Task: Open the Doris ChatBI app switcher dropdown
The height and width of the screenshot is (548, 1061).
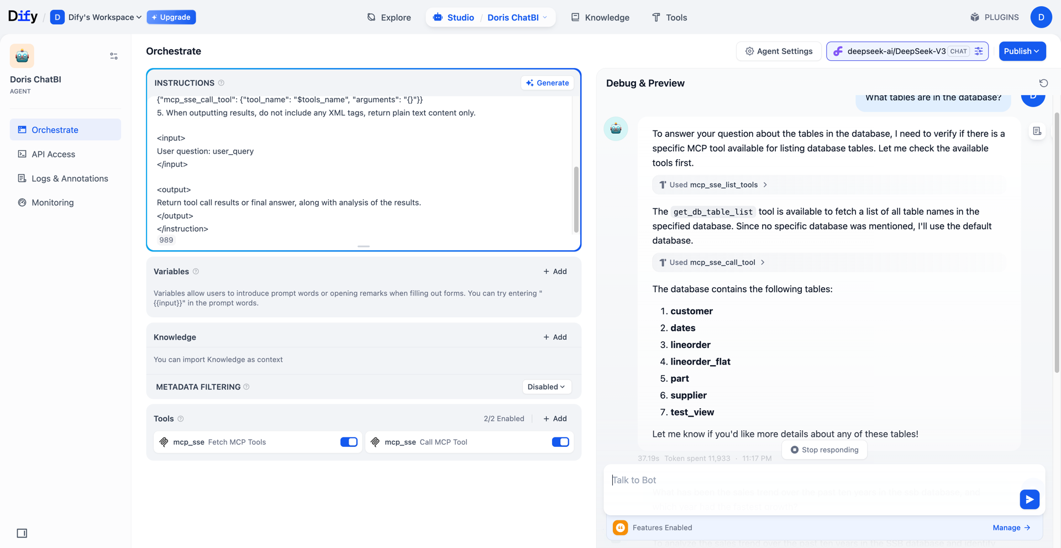Action: (517, 17)
